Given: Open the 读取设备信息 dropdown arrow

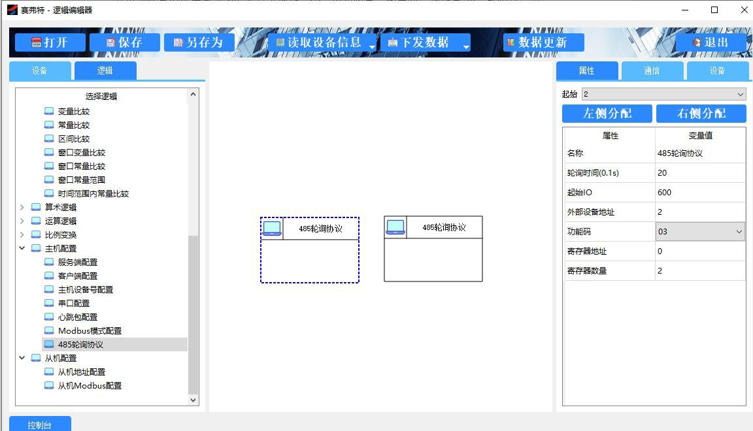Looking at the screenshot, I should 372,46.
